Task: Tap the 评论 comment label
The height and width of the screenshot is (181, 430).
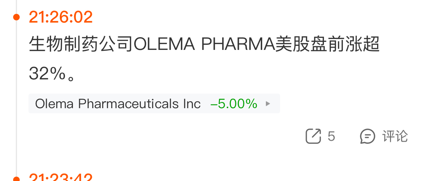Action: pyautogui.click(x=395, y=136)
